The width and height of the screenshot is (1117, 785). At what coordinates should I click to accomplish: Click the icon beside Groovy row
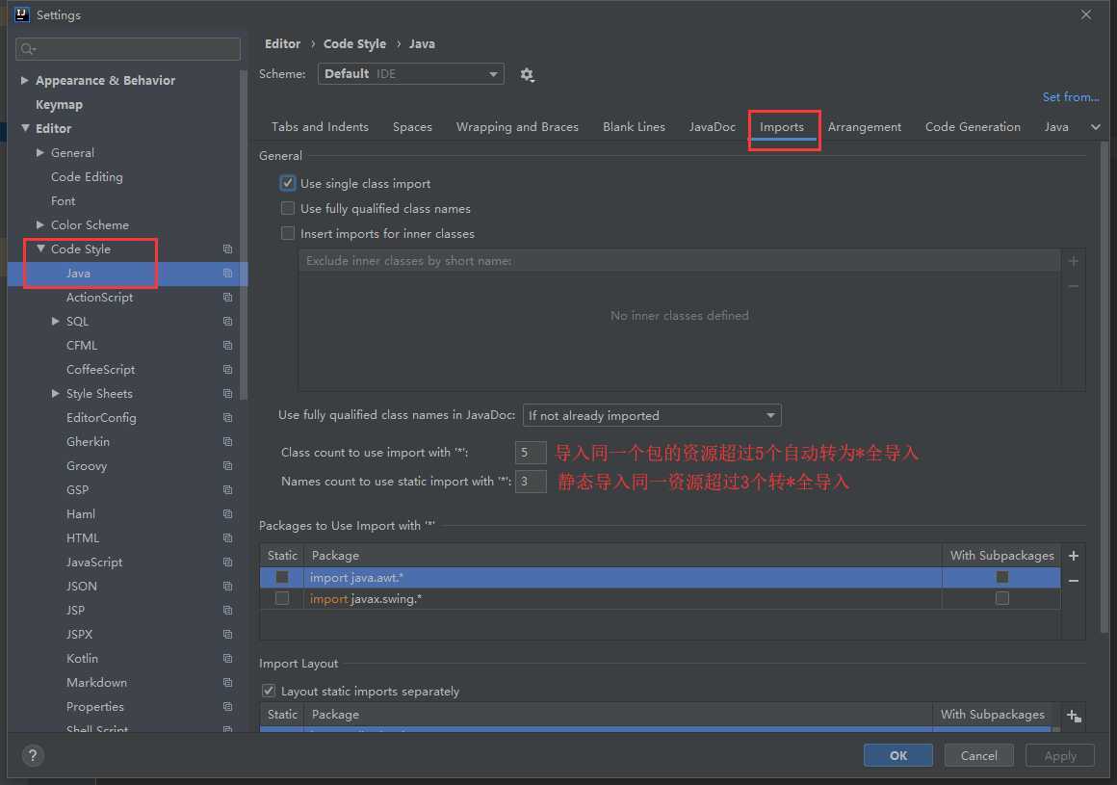click(227, 466)
